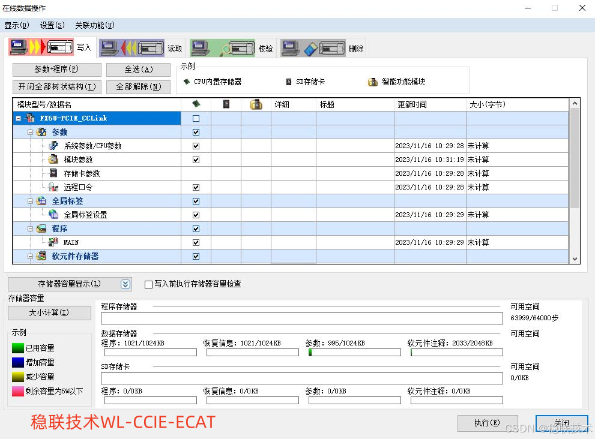Collapse the 程序 tree node
The width and height of the screenshot is (595, 439).
pos(31,229)
